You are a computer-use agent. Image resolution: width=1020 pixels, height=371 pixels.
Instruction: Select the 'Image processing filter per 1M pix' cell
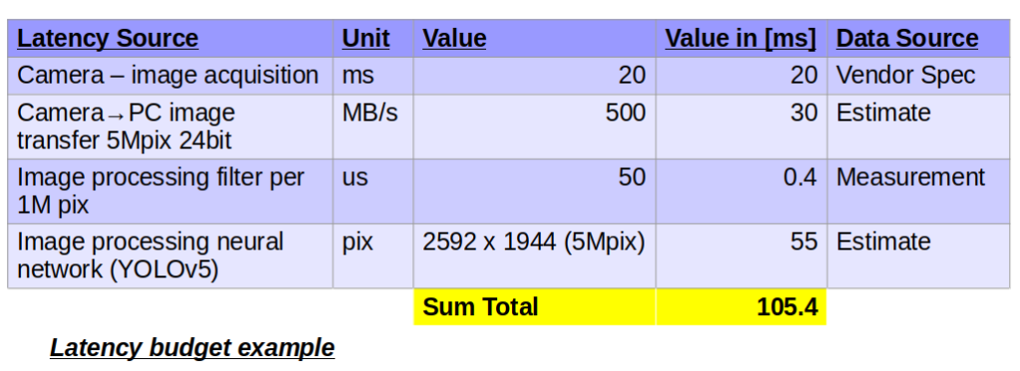pos(170,191)
